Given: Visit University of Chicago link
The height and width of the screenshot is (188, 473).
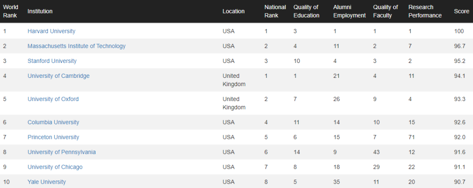Looking at the screenshot, I should click(x=55, y=167).
